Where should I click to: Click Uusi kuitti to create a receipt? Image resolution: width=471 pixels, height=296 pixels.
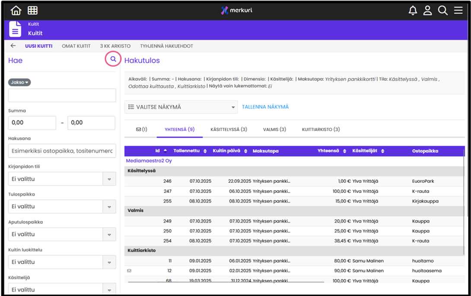[38, 46]
